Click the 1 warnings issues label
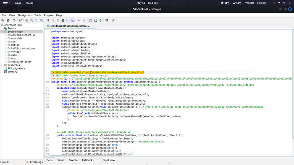 [36, 162]
